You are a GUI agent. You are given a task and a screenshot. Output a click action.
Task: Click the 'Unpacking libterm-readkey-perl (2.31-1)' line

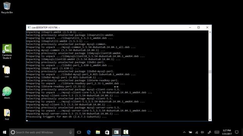(58, 87)
